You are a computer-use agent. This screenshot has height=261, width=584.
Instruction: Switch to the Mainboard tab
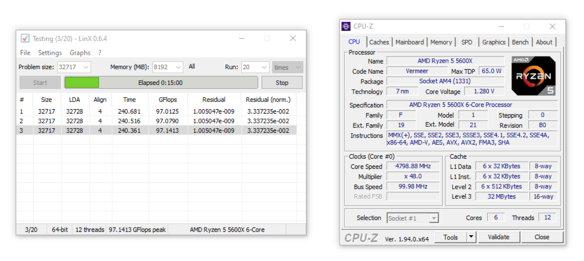pos(410,42)
